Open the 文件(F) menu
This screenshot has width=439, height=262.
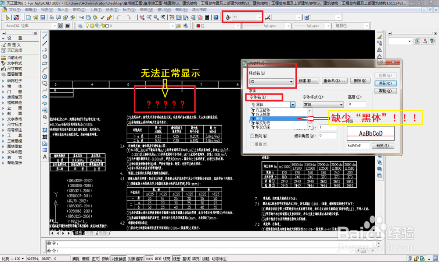(x=14, y=10)
